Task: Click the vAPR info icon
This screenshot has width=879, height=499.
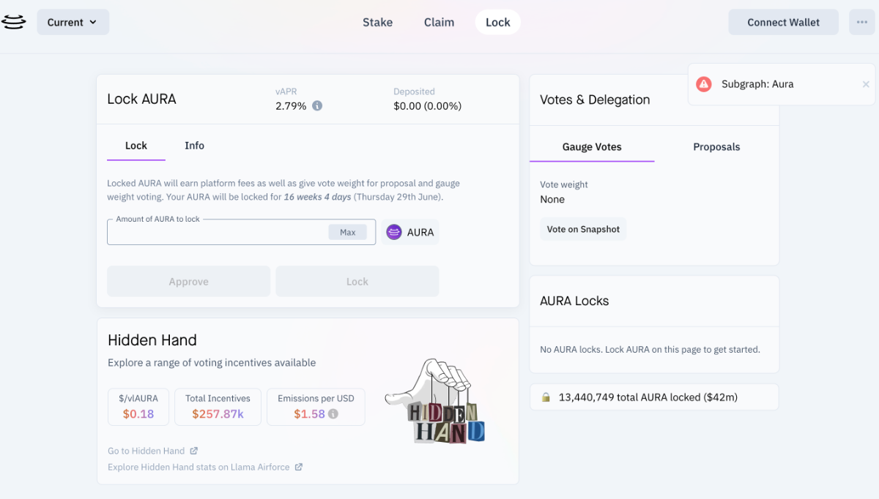Action: point(317,106)
